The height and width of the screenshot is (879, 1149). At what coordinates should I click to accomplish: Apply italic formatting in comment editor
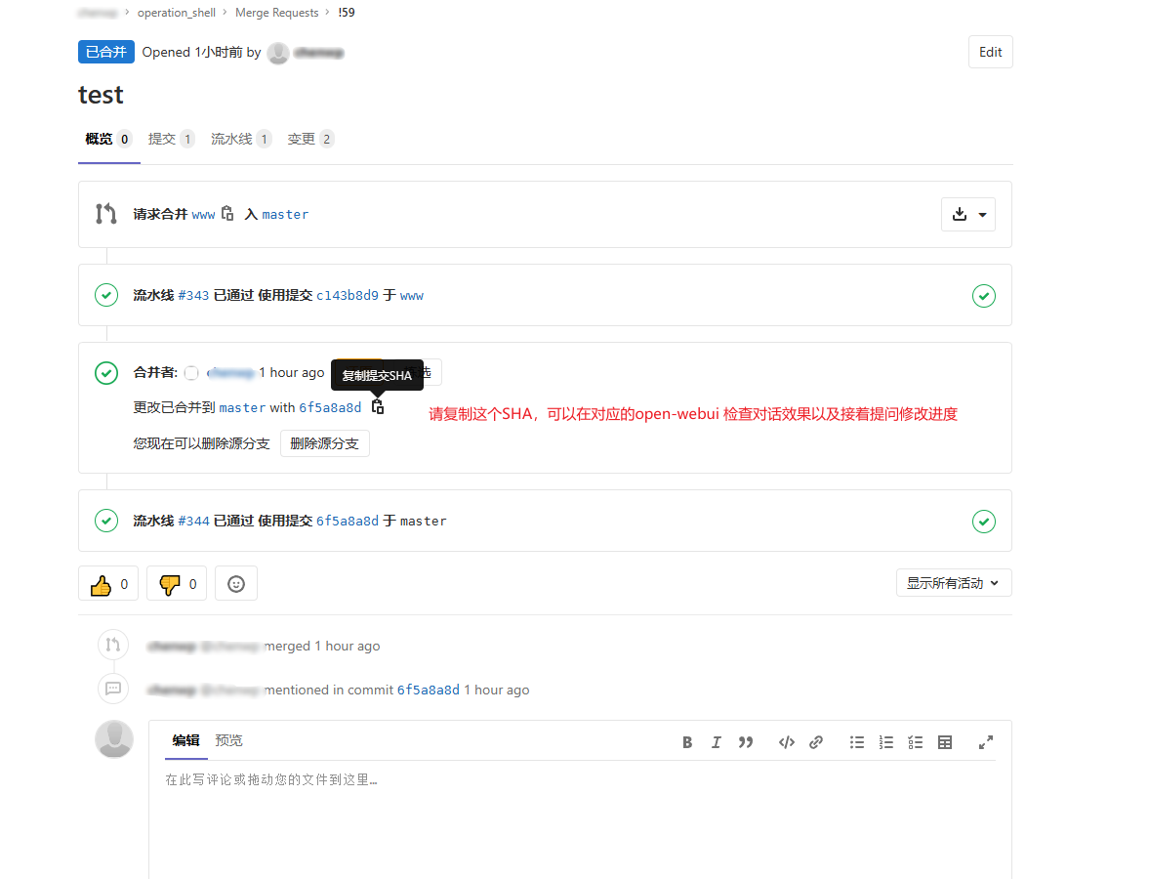pyautogui.click(x=716, y=742)
